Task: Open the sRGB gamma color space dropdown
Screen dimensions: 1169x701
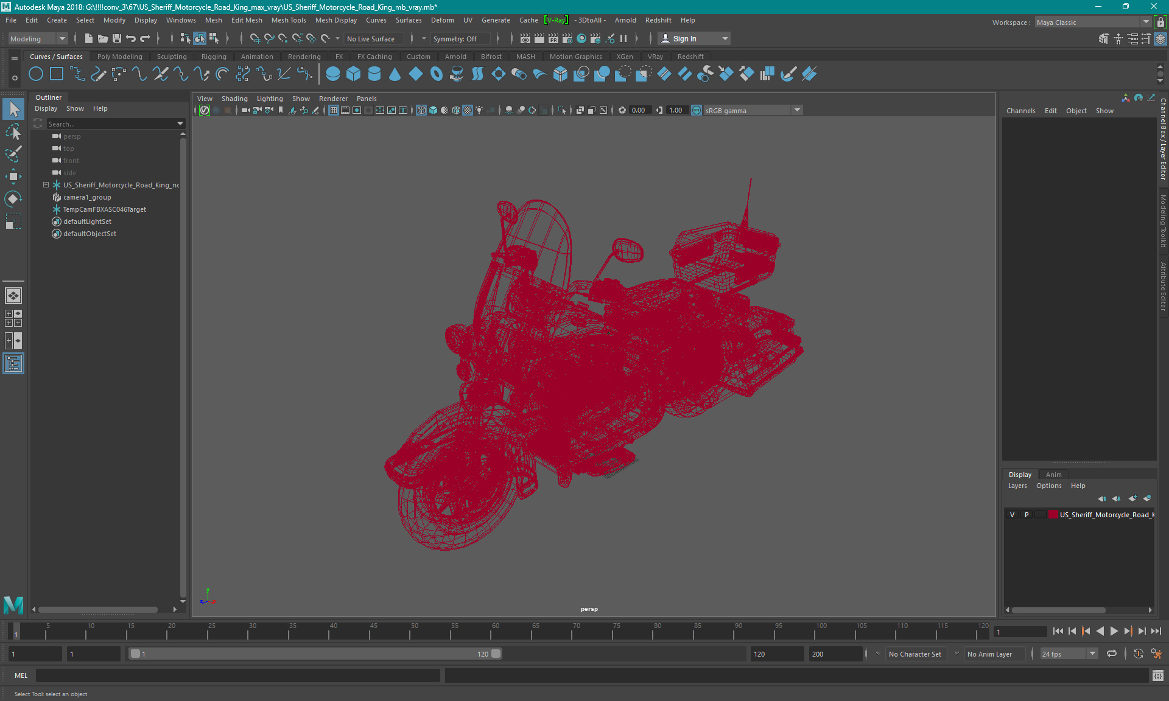Action: click(753, 110)
